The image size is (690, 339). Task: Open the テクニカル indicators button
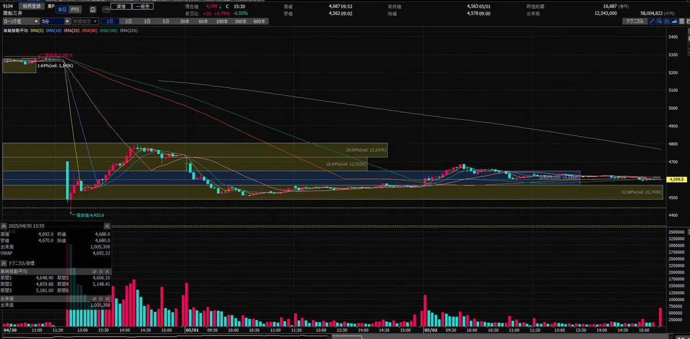(635, 21)
